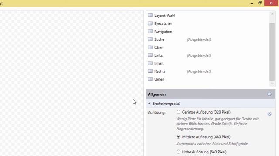Close the window with the red X

[271, 3]
